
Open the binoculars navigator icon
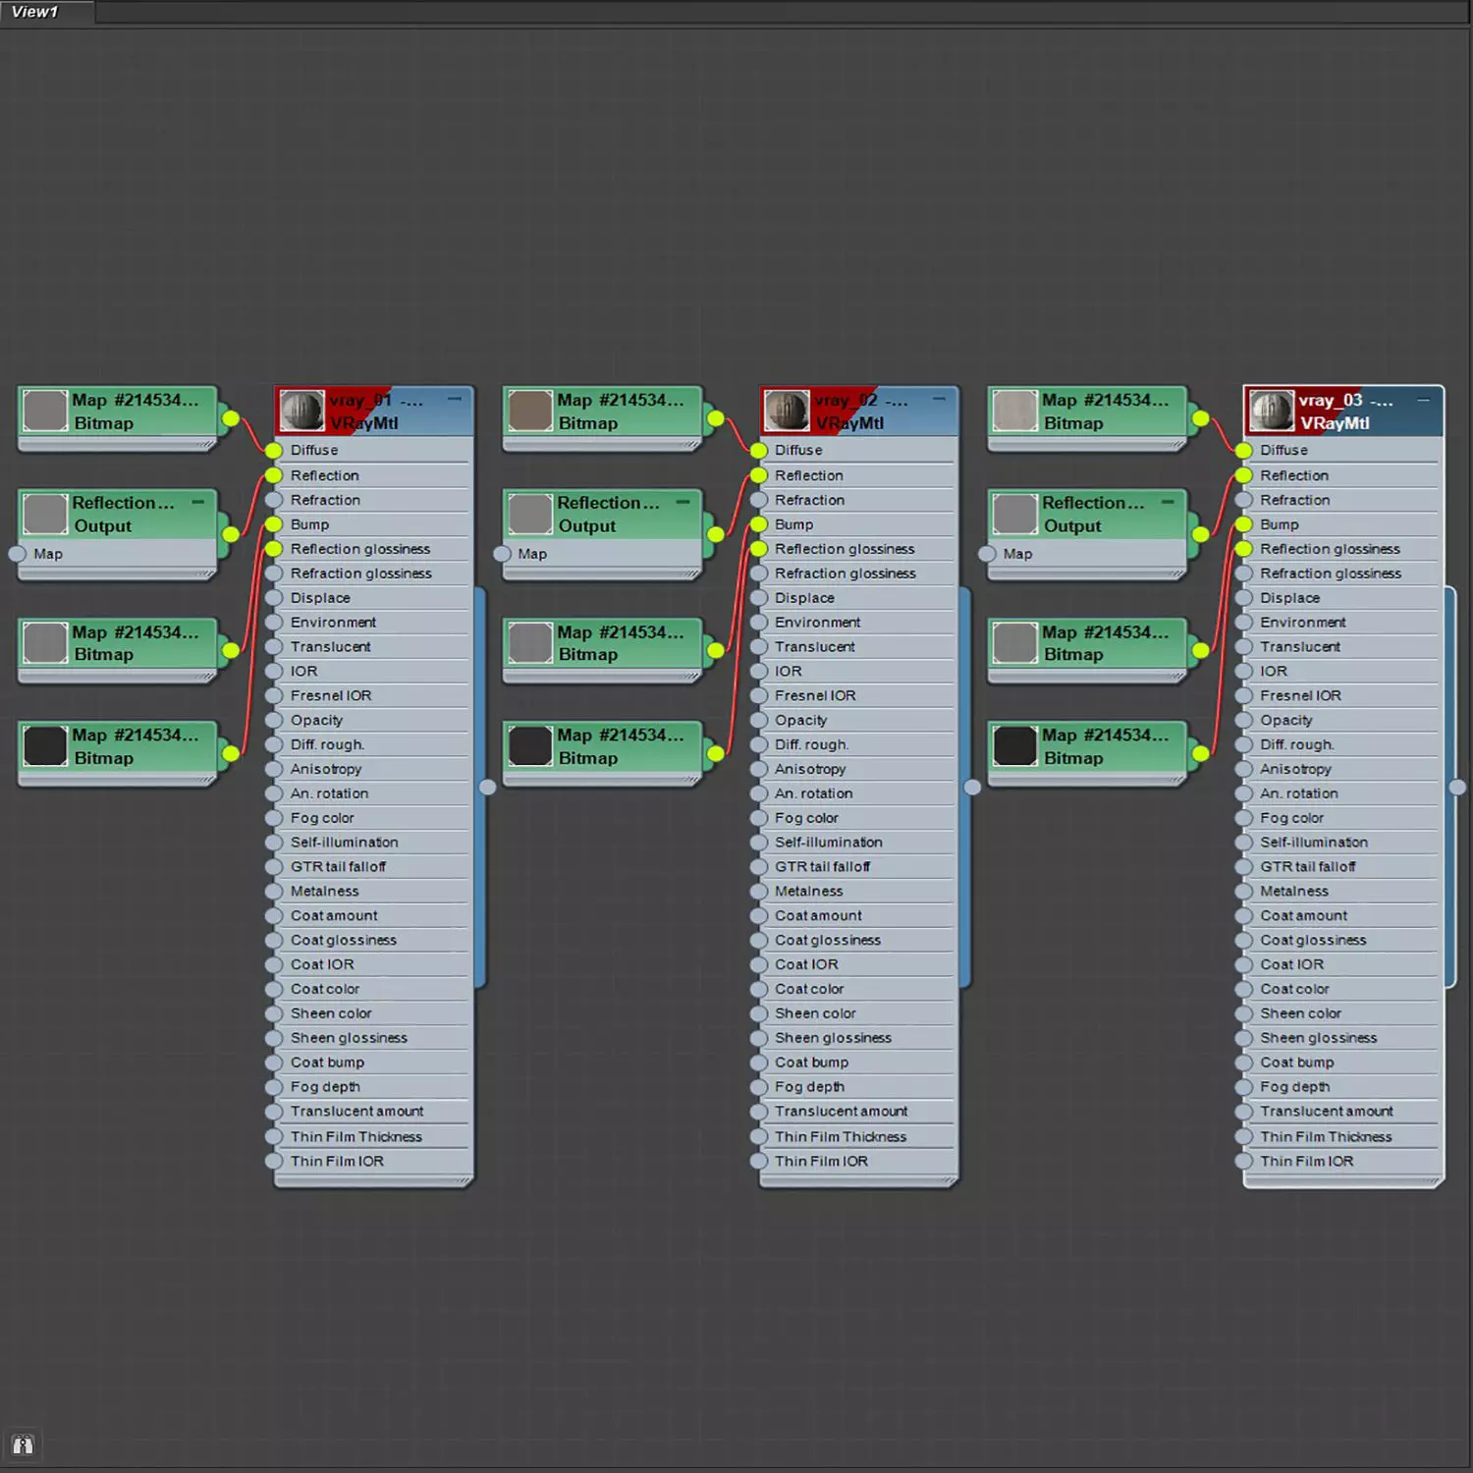(x=23, y=1445)
